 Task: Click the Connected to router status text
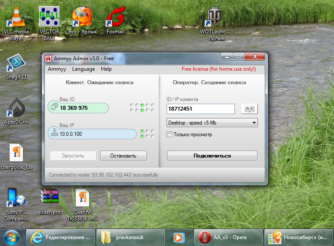click(x=104, y=175)
